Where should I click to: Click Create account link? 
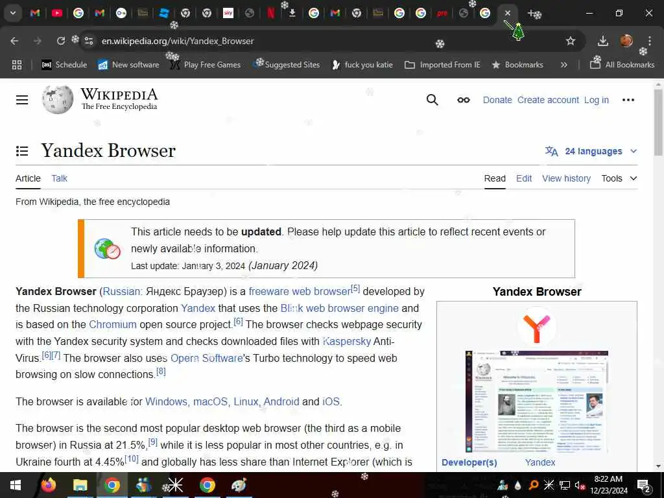pyautogui.click(x=548, y=100)
